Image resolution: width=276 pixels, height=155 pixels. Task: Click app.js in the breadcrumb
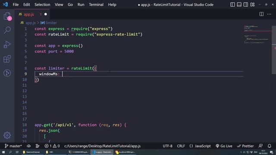[30, 23]
